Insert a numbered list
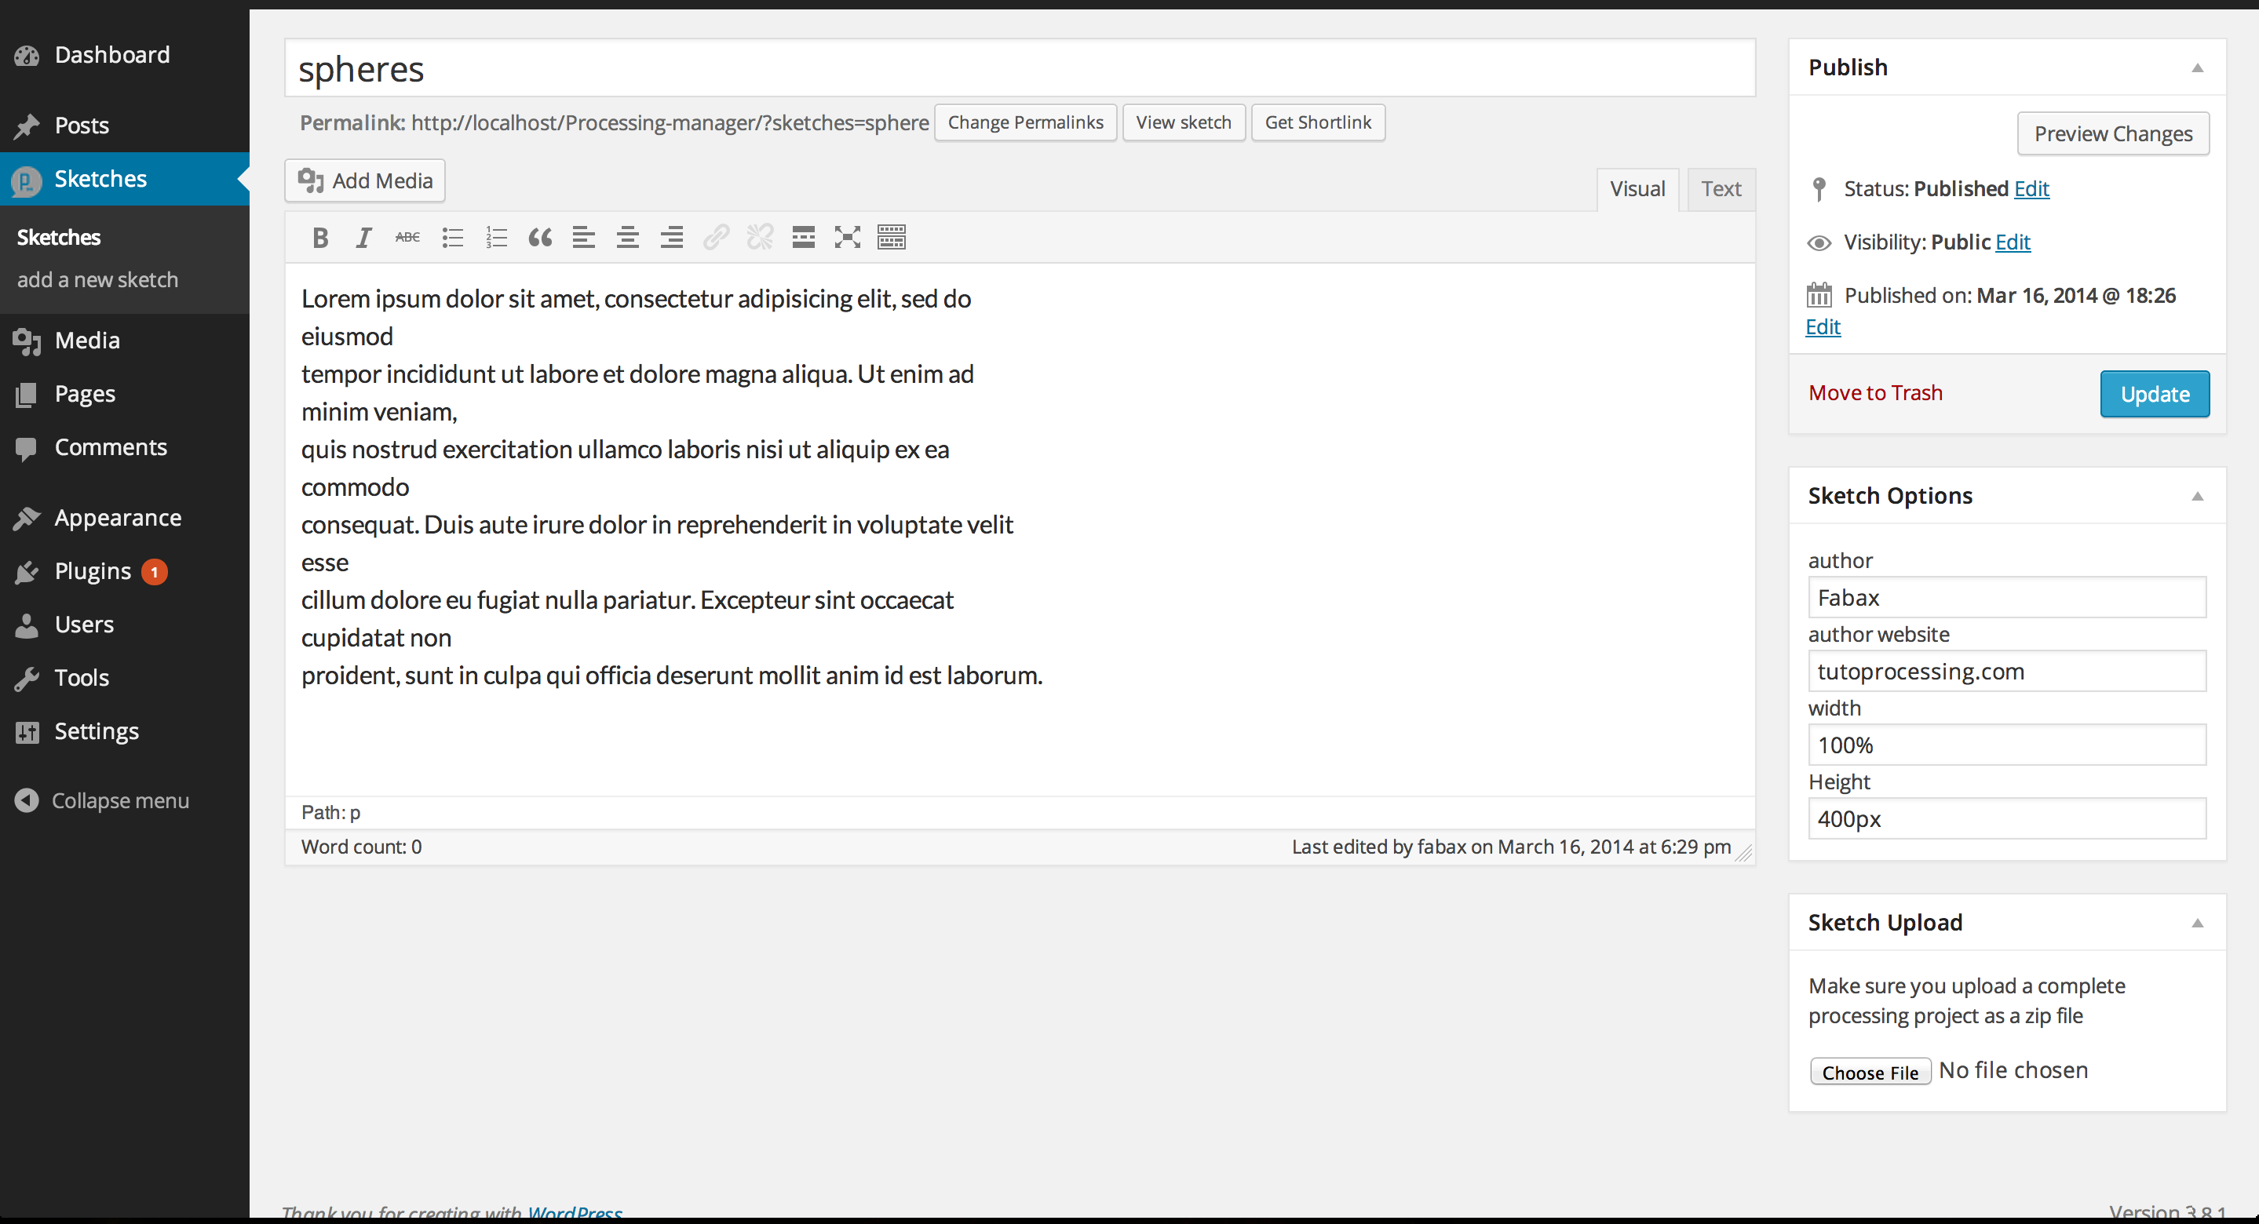This screenshot has width=2259, height=1224. [x=496, y=238]
